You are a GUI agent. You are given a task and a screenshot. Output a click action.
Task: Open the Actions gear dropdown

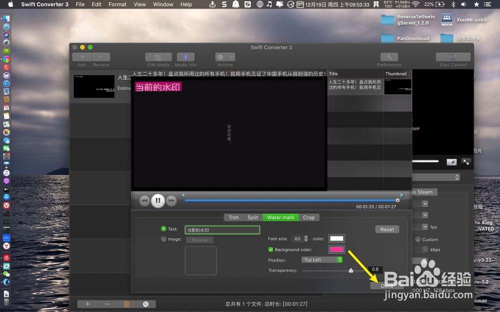point(225,57)
